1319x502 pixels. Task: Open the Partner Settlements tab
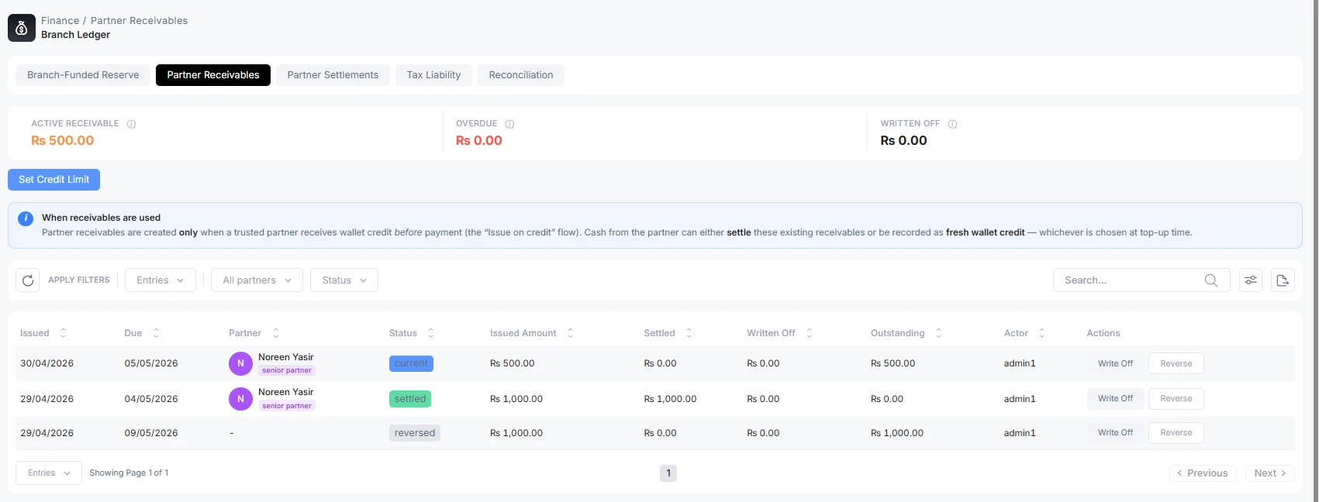pos(333,75)
